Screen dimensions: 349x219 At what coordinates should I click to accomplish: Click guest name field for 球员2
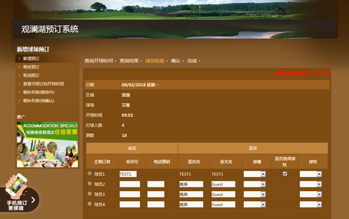tap(191, 184)
